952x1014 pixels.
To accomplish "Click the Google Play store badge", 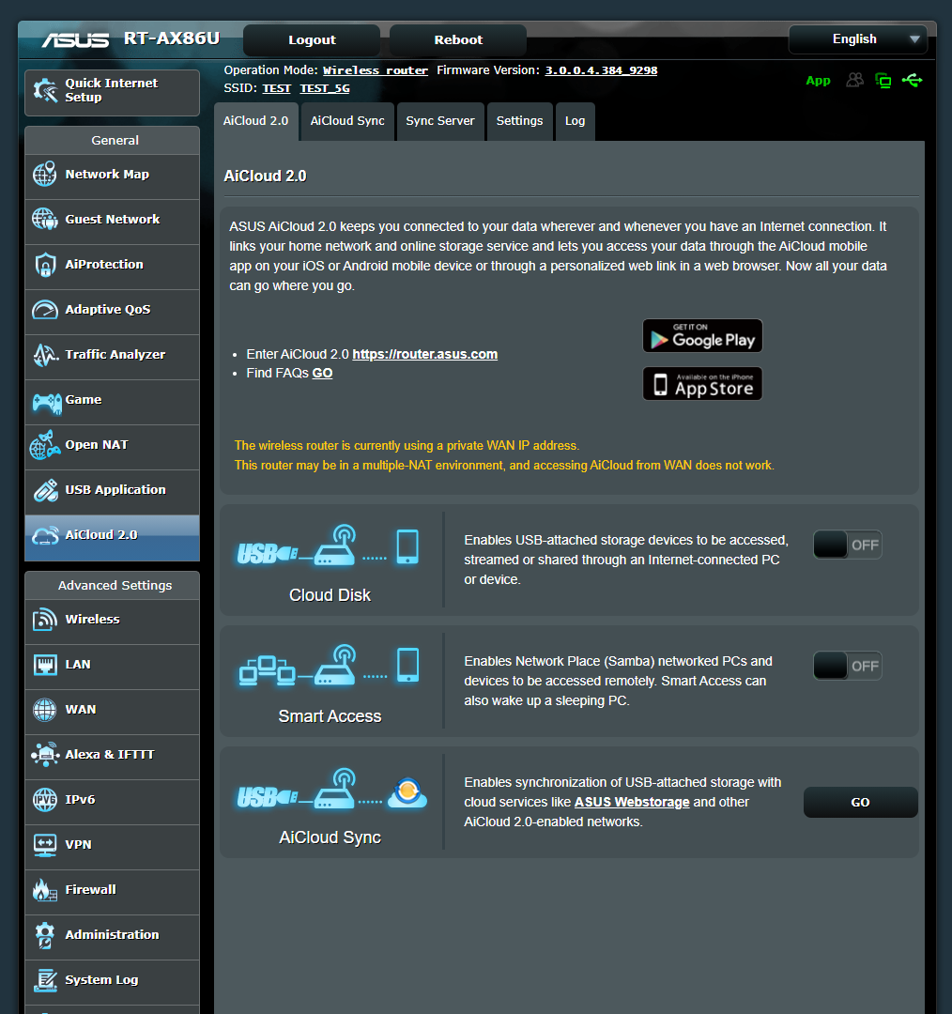I will (x=702, y=336).
